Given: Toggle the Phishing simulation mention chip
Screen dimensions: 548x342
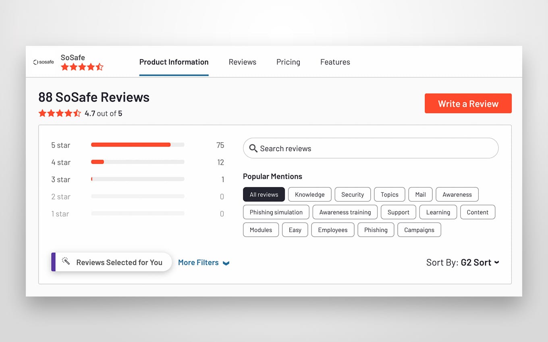Looking at the screenshot, I should click(276, 212).
